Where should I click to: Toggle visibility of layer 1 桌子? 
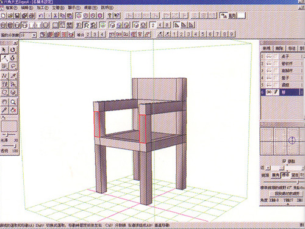[269, 57]
